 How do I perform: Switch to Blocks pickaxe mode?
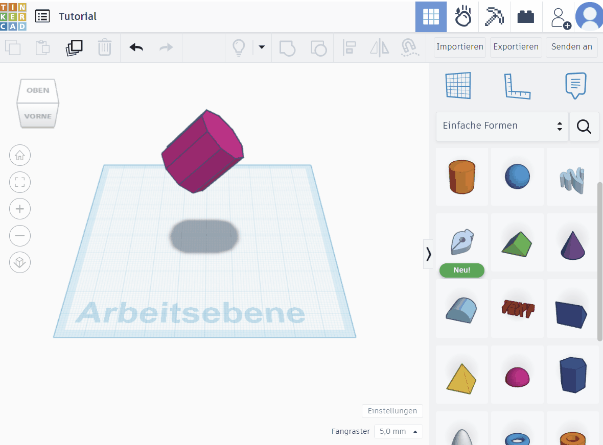494,16
